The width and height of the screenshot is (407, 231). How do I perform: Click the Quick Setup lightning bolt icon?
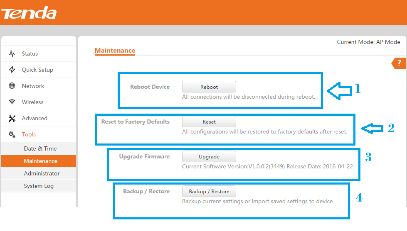(x=12, y=70)
